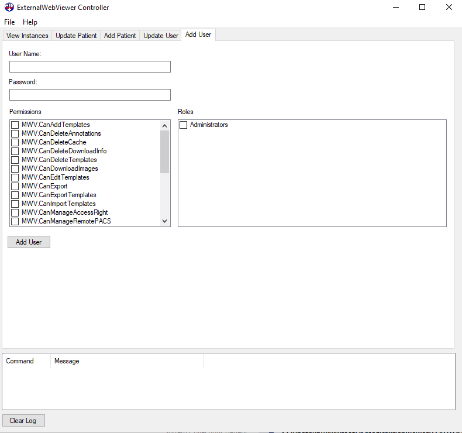Select the Add User tab
This screenshot has height=433, width=462.
pyautogui.click(x=198, y=35)
